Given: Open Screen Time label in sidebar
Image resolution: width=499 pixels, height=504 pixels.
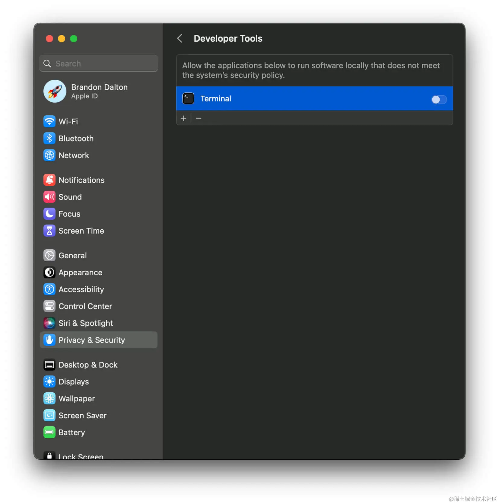Looking at the screenshot, I should point(81,231).
